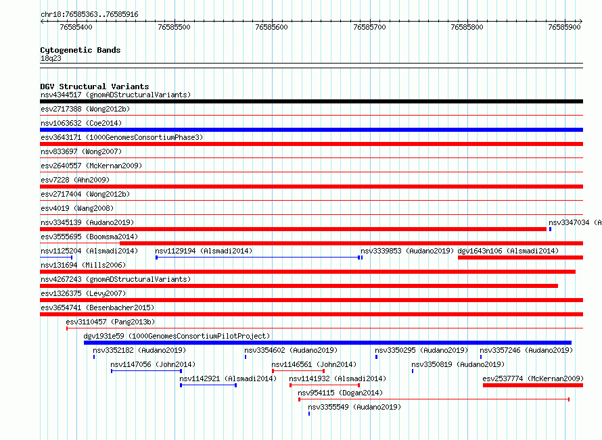Screen dimensions: 602x440
Task: Click the nsv1063632 (Coe2014) label
Action: click(x=81, y=123)
